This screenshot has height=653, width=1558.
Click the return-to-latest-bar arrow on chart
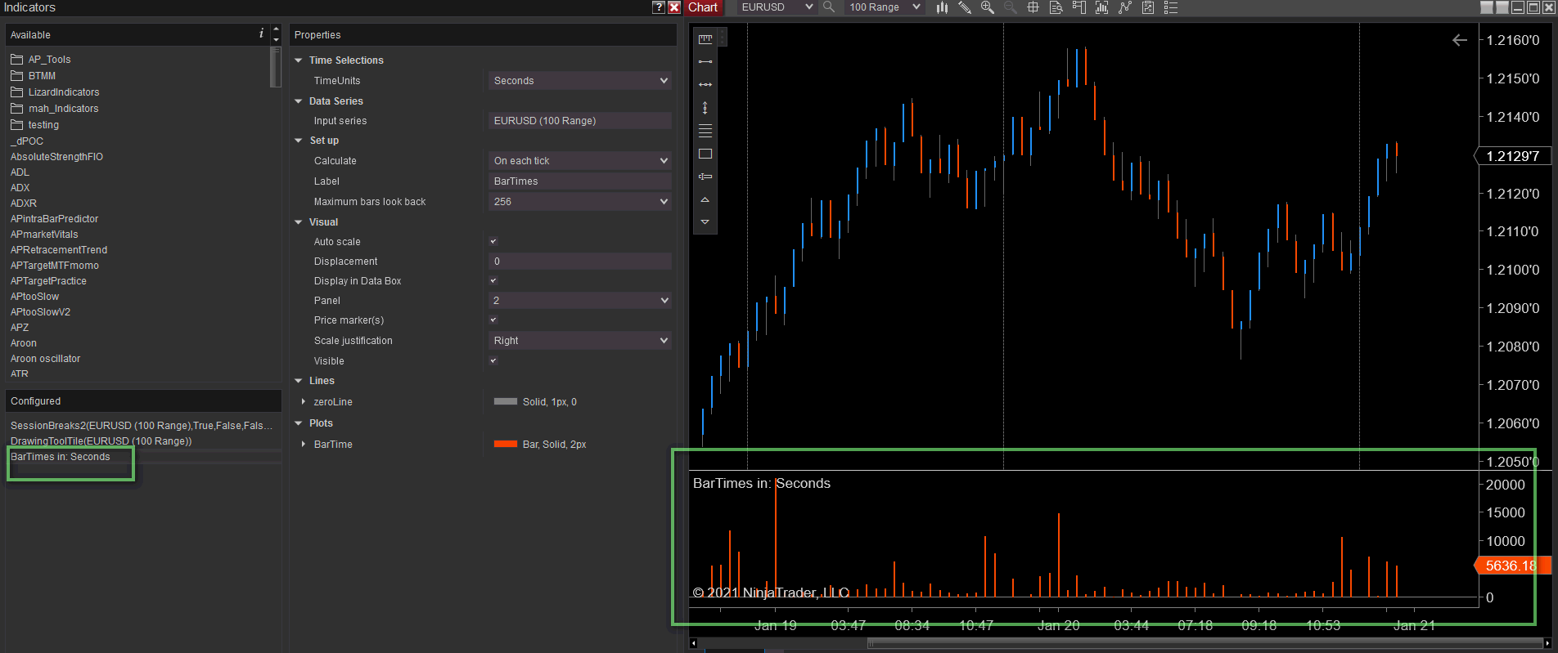pyautogui.click(x=1460, y=40)
